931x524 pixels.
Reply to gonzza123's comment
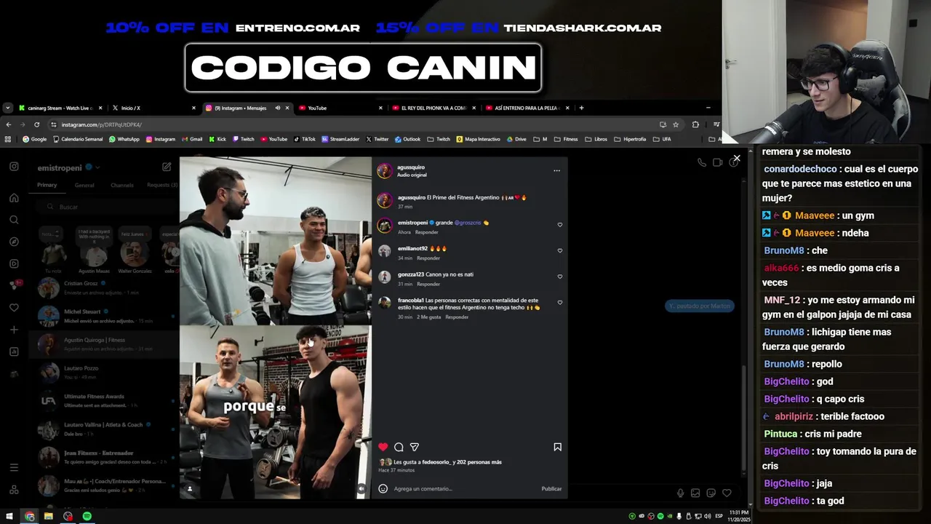pos(428,284)
